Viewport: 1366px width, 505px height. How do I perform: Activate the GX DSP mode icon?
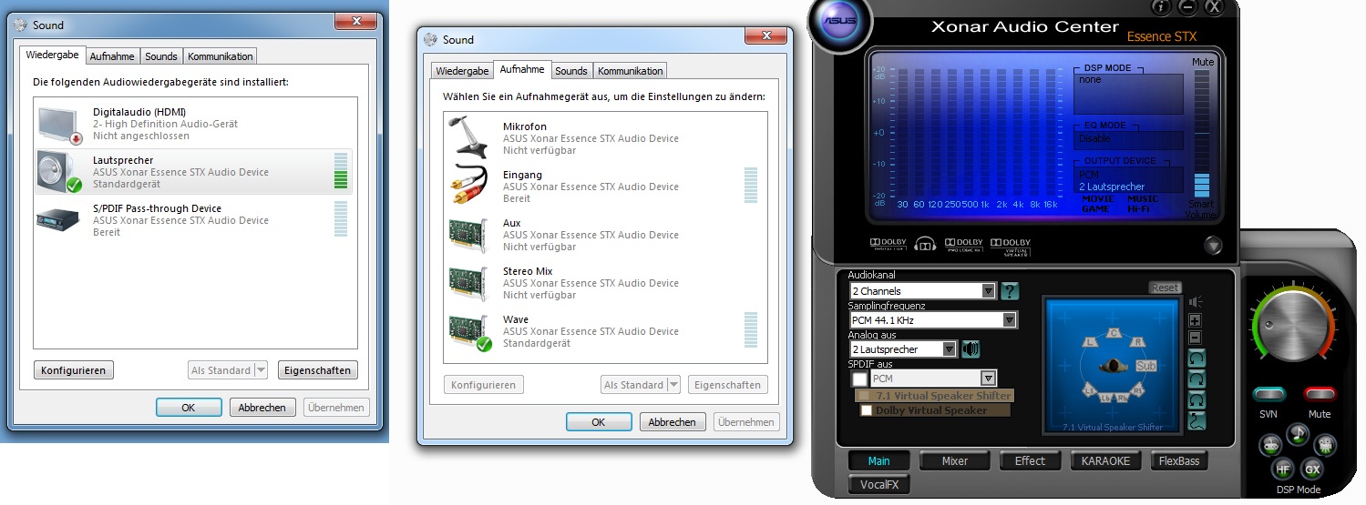click(1312, 470)
